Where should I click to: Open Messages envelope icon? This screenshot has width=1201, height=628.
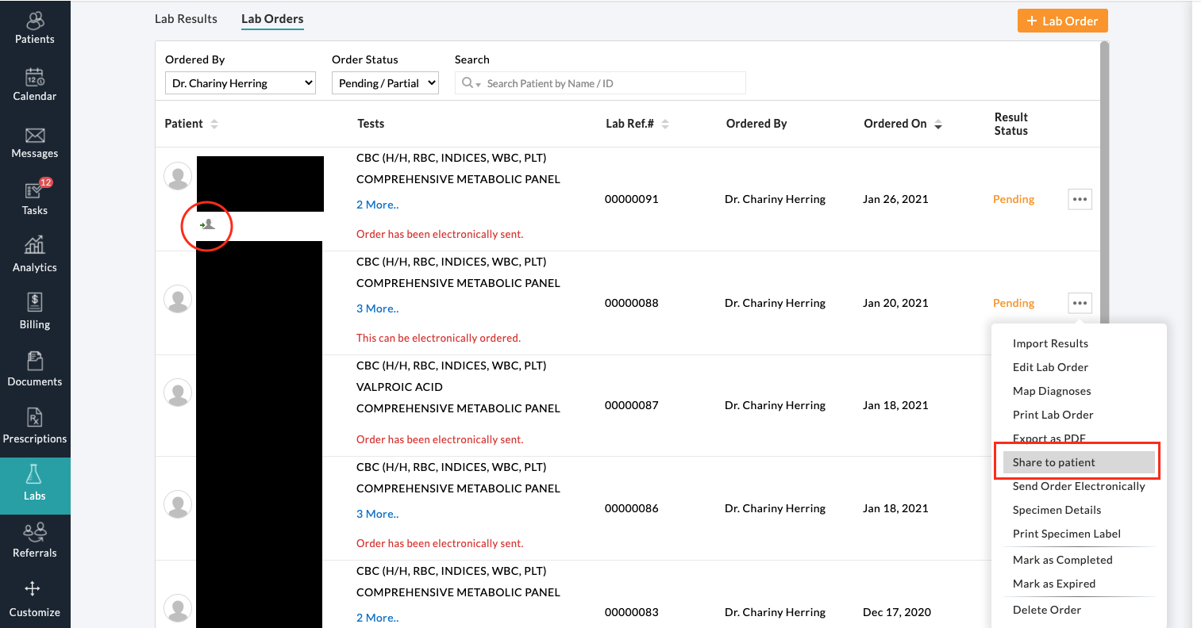tap(35, 136)
